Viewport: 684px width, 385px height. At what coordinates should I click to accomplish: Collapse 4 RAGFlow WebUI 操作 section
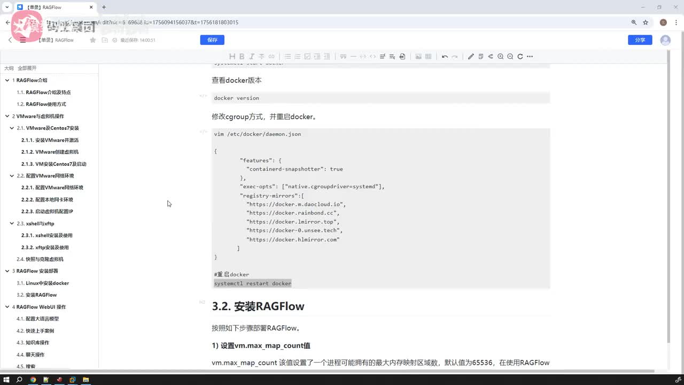click(7, 307)
